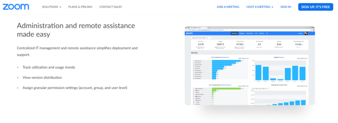338x123 pixels.
Task: Click the caret arrow next to SOLUTIONS
Action: click(x=60, y=7)
